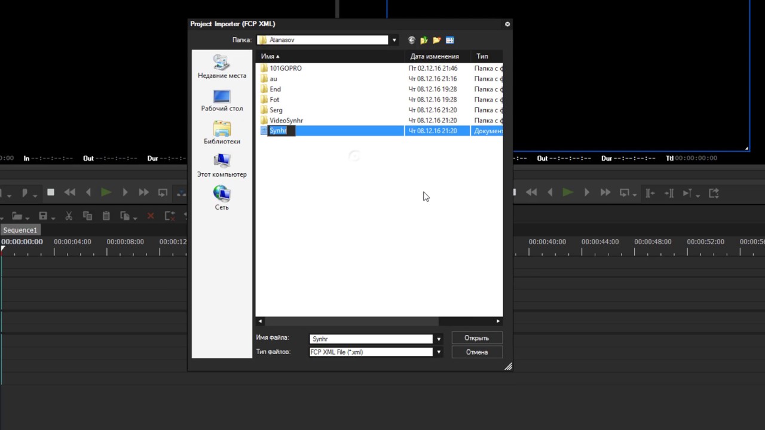Viewport: 765px width, 430px height.
Task: Open Библиотеки in places sidebar
Action: point(222,133)
